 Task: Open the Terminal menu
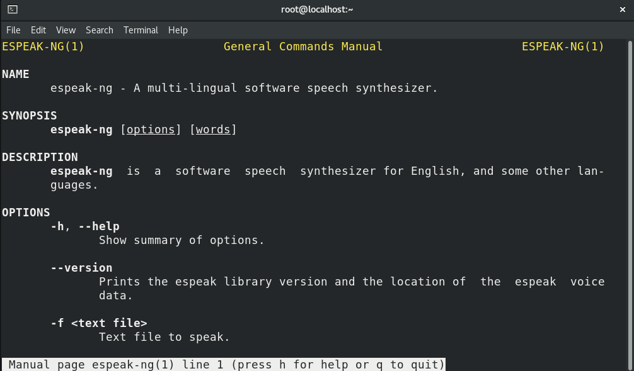141,30
